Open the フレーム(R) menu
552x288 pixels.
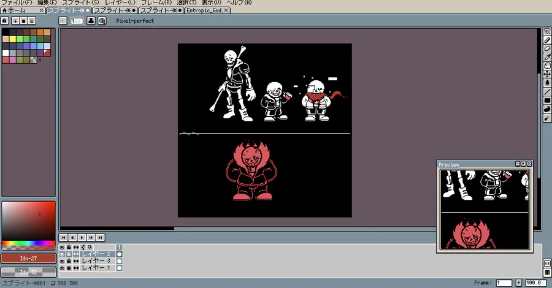coord(156,2)
